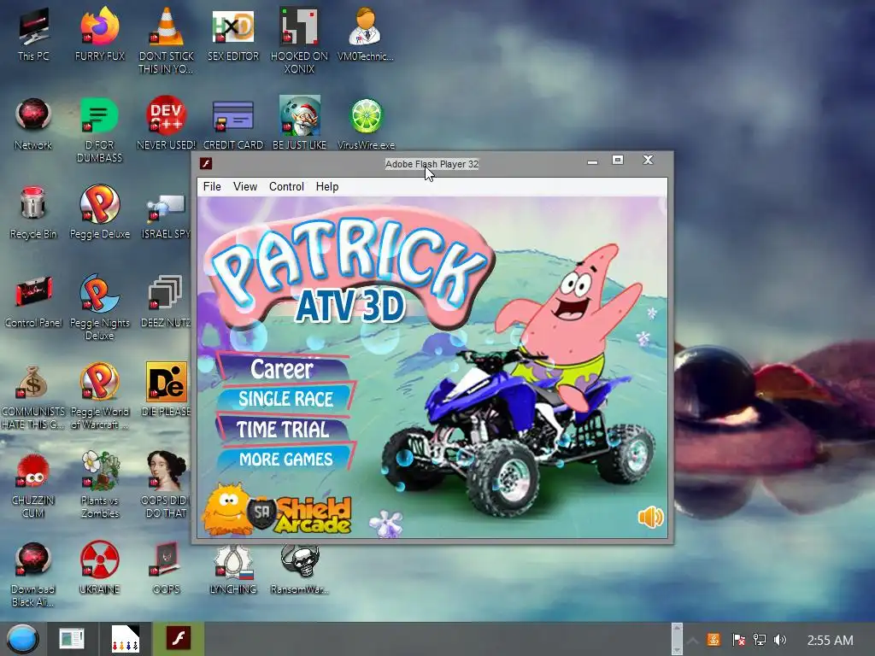Select the Peggle World of Warcraft icon
Screen dimensions: 875x656
(100, 396)
